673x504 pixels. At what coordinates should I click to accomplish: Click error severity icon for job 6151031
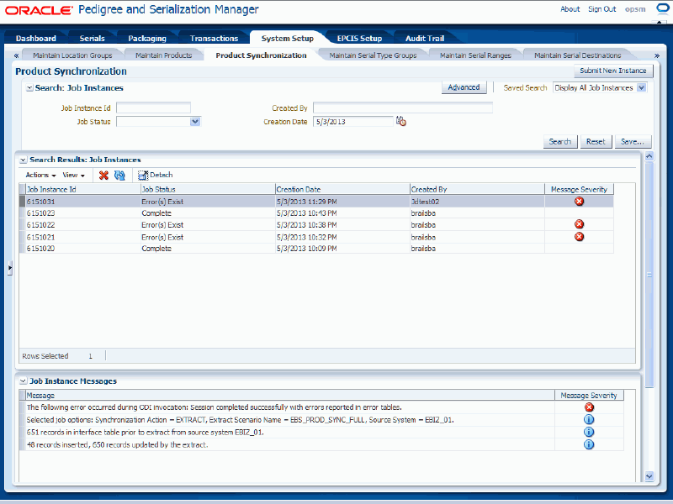579,201
